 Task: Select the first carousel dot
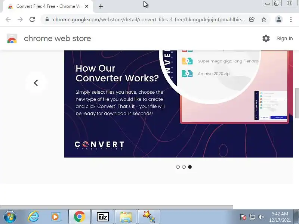tap(178, 167)
